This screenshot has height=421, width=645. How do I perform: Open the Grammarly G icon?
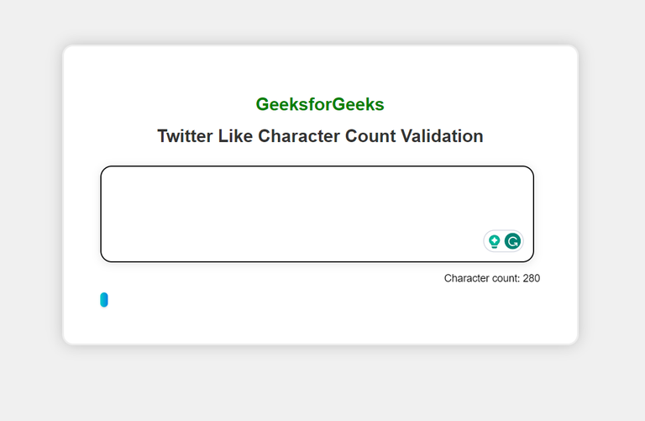coord(512,241)
